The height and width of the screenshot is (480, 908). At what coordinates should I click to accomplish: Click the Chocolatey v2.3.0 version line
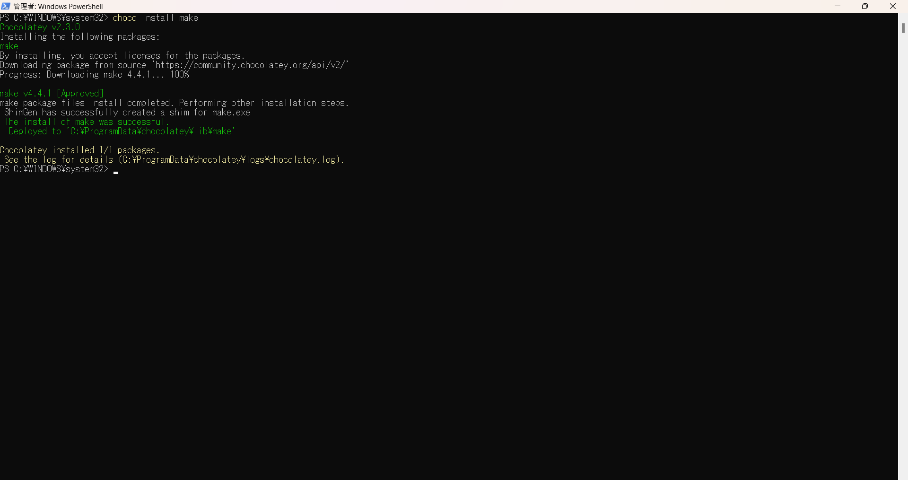(x=40, y=27)
